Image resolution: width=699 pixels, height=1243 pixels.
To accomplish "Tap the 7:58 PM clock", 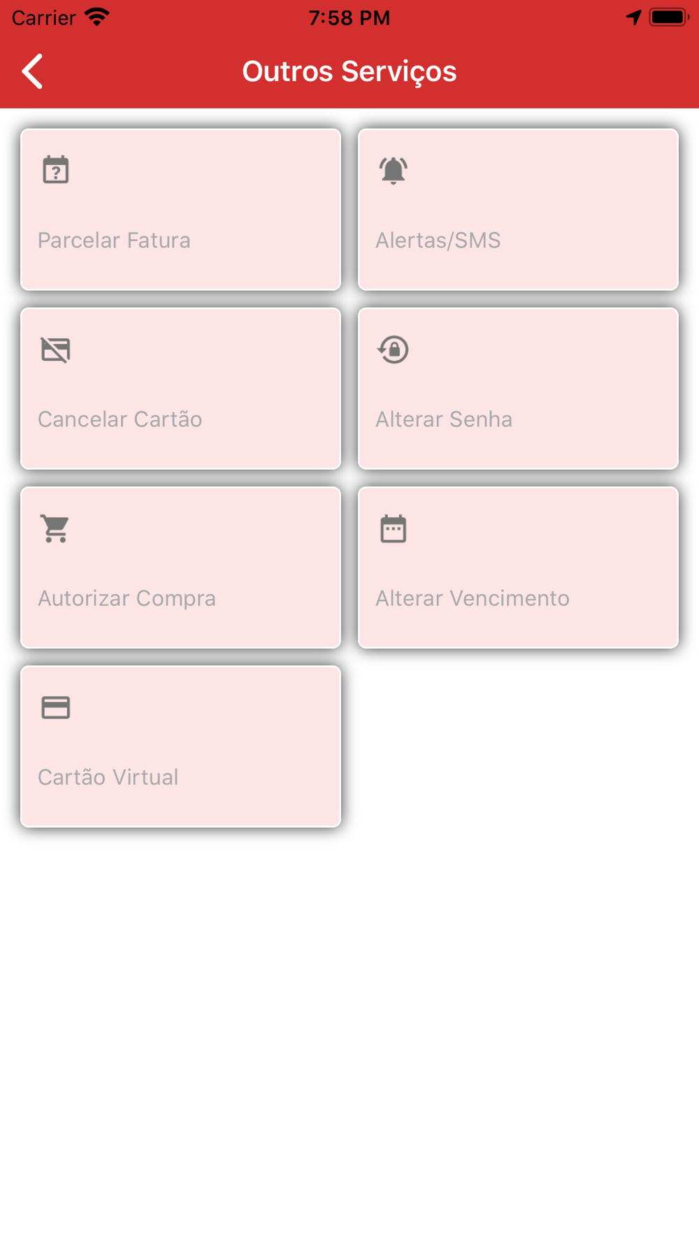I will point(349,17).
